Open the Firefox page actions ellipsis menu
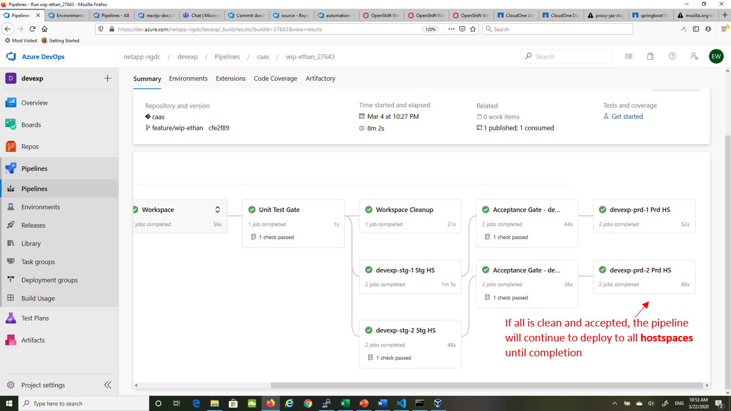The height and width of the screenshot is (411, 731). tap(451, 29)
